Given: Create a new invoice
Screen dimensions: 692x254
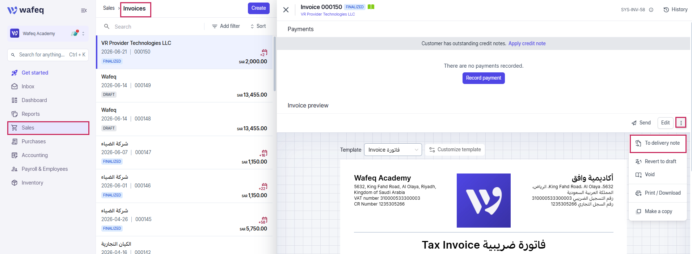Looking at the screenshot, I should 258,8.
